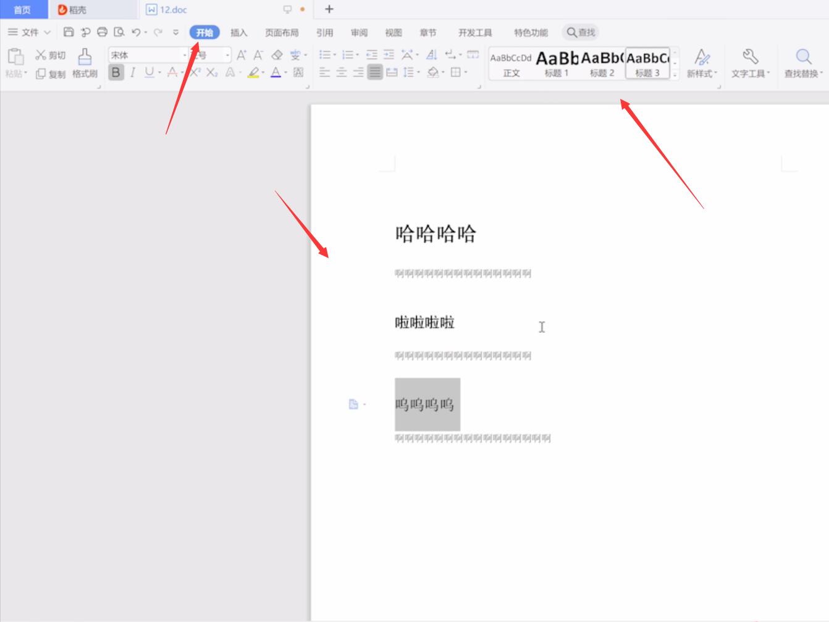Click the Print icon
829x622 pixels.
[x=102, y=32]
